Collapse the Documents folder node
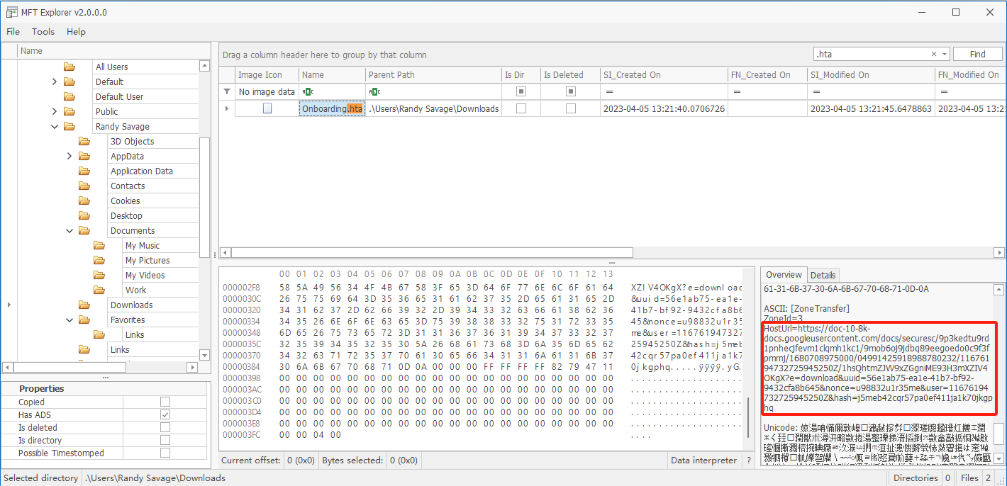The height and width of the screenshot is (486, 1007). [x=69, y=230]
